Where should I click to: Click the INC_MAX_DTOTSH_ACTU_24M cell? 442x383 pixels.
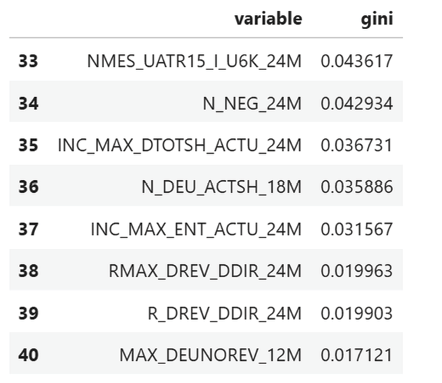coord(179,146)
